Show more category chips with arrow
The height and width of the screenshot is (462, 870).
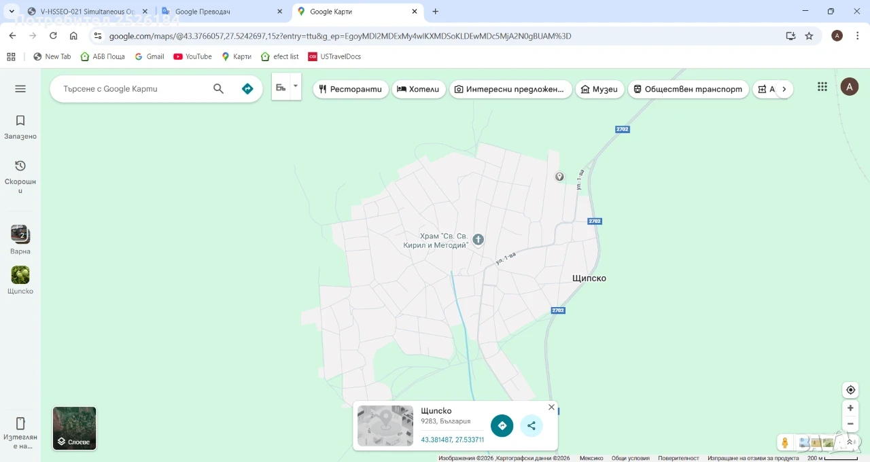[x=784, y=89]
